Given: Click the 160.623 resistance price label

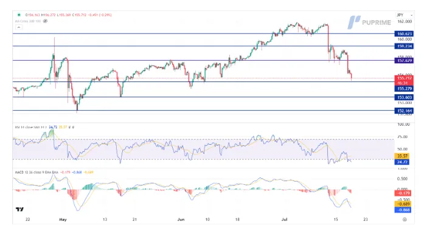Looking at the screenshot, I should coord(404,34).
